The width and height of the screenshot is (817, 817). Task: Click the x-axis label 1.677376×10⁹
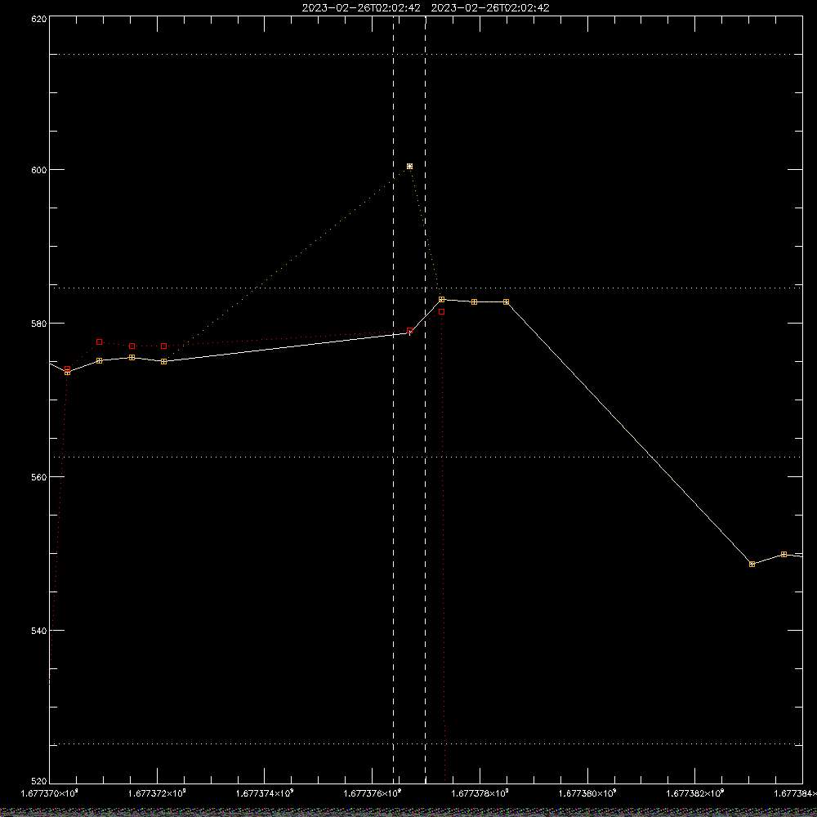click(372, 793)
